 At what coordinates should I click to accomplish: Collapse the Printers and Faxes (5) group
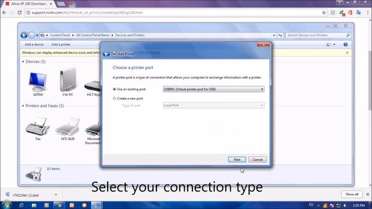click(x=23, y=106)
